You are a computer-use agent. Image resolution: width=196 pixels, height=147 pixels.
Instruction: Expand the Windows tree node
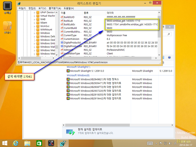pyautogui.click(x=35, y=33)
